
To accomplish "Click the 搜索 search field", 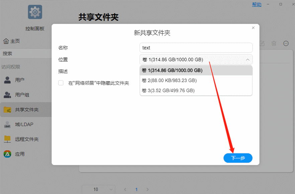I will pyautogui.click(x=26, y=54).
